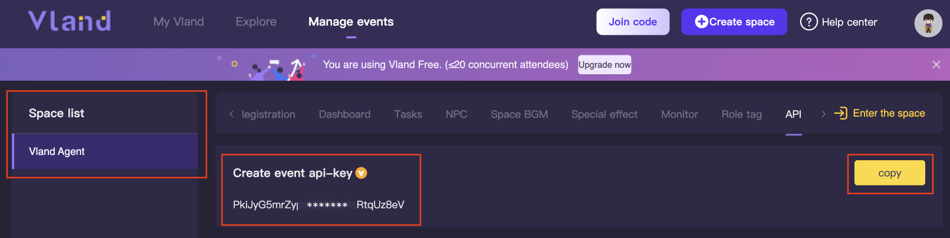Switch to the Dashboard tab
The width and height of the screenshot is (950, 238).
(x=344, y=114)
